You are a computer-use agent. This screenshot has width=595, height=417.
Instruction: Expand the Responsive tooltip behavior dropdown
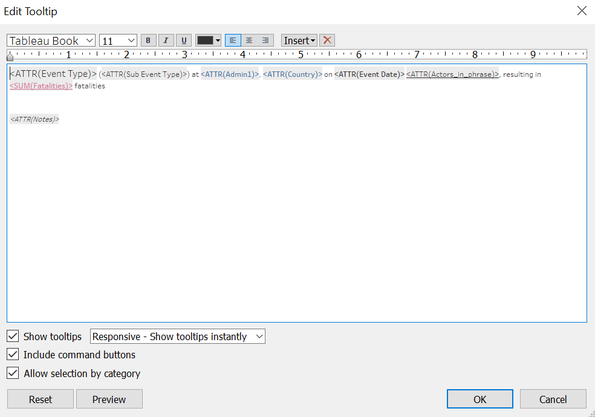(x=177, y=337)
